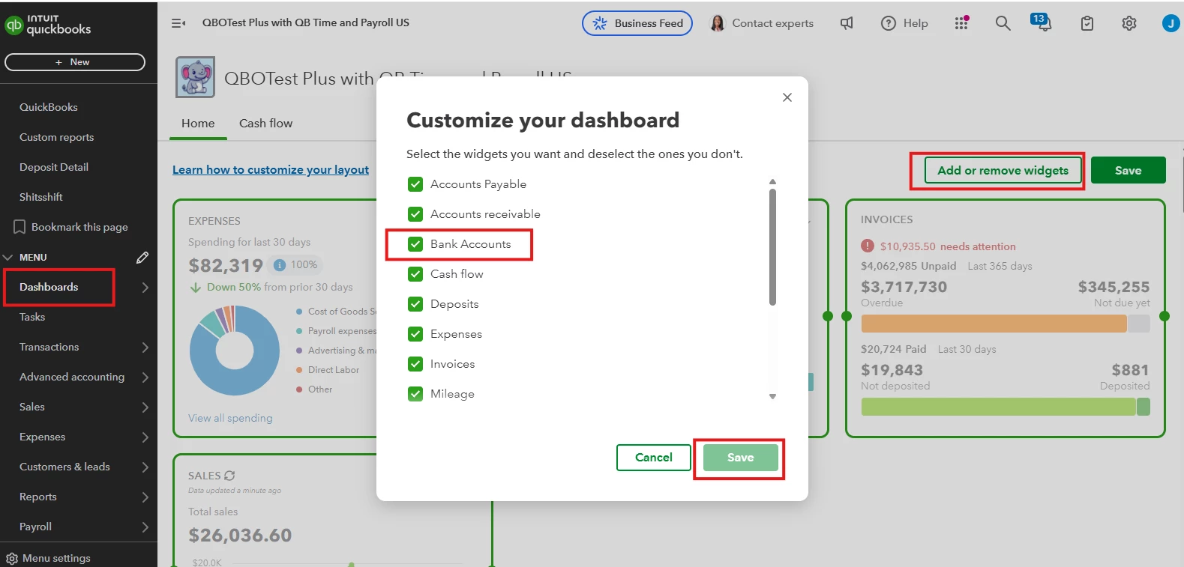Screen dimensions: 1184x567
Task: Click Add or remove widgets button
Action: coord(1003,170)
